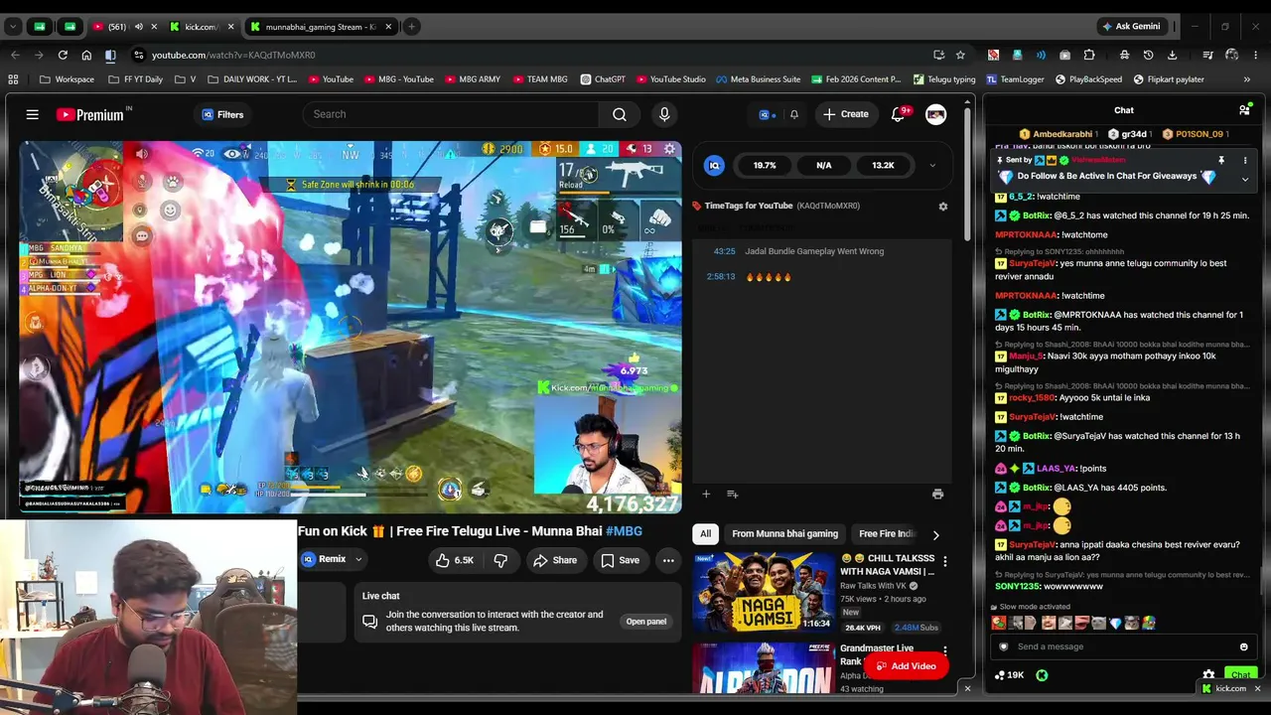The height and width of the screenshot is (715, 1271).
Task: Open browser history clock icon
Action: coord(1148,55)
